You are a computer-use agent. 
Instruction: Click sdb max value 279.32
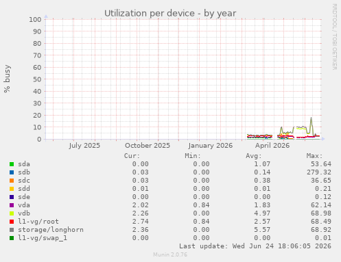[319, 172]
